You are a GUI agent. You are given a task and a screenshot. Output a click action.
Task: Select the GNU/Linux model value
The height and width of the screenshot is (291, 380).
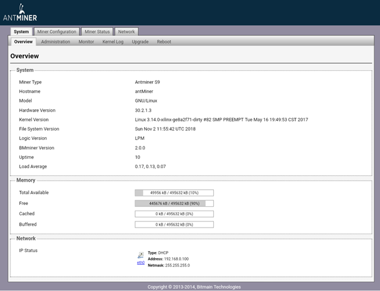[x=146, y=101]
